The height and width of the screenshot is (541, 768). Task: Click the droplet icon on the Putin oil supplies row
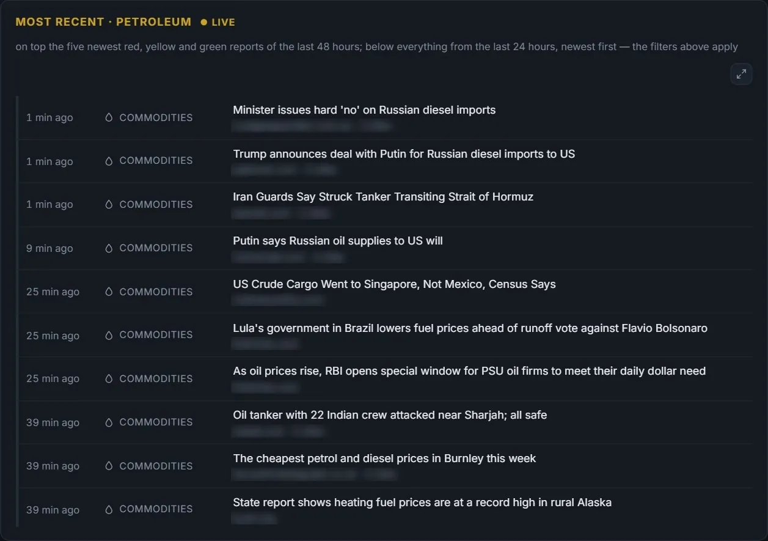pos(109,248)
